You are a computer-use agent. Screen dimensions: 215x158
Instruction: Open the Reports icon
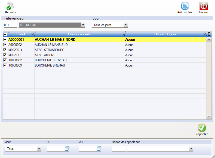[x=10, y=6]
